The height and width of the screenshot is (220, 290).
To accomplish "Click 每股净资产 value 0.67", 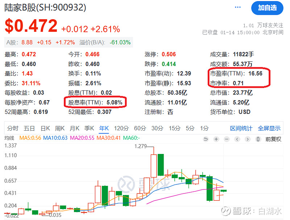I will pyautogui.click(x=44, y=102).
